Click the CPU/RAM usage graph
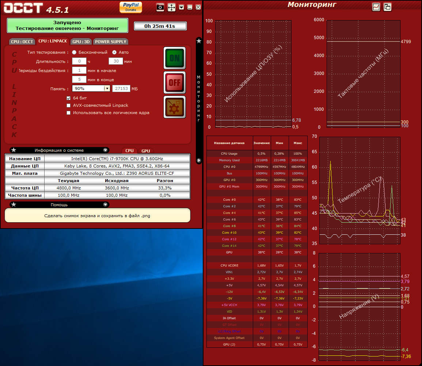Image resolution: width=422 pixels, height=366 pixels. (x=253, y=74)
